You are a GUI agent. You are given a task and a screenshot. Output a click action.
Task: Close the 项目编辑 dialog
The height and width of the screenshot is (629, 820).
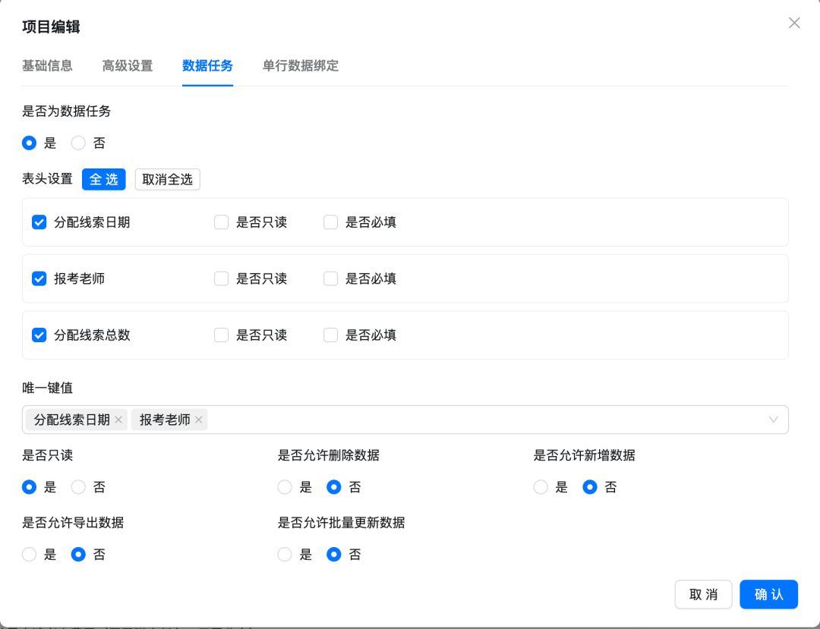click(794, 23)
